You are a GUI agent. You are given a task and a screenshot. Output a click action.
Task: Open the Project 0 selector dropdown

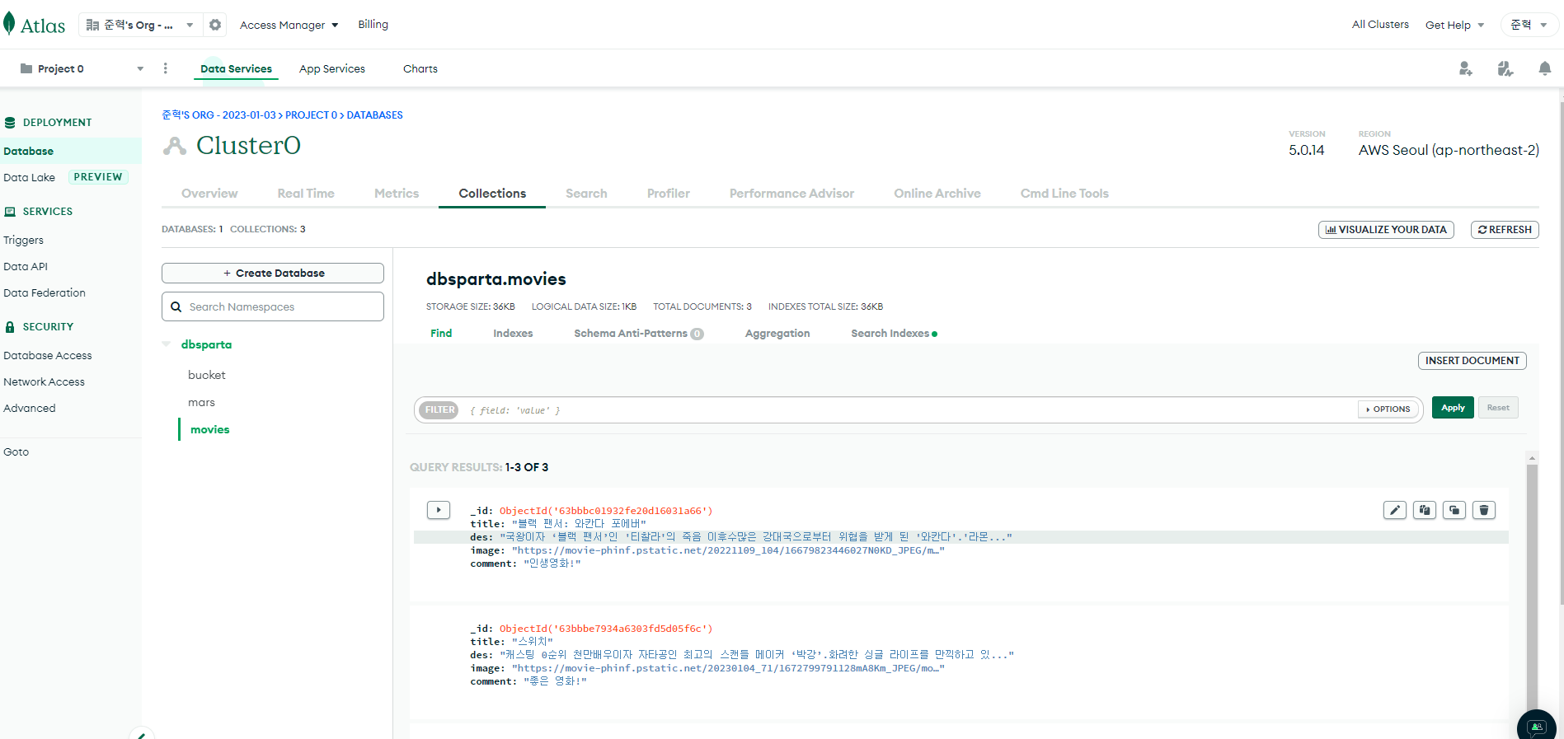82,68
